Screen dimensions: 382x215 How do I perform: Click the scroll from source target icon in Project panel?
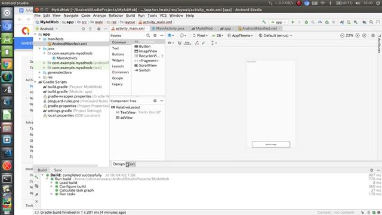[84, 29]
